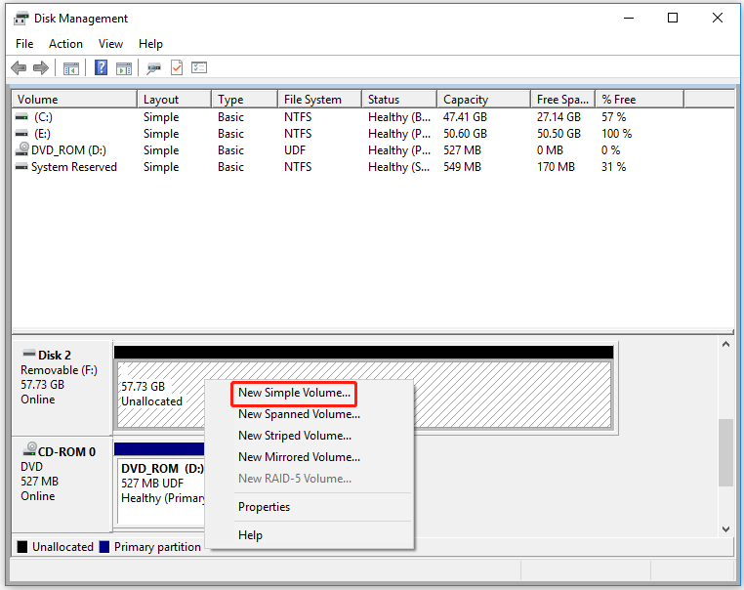Choose New Mirrored Volume entry
The width and height of the screenshot is (744, 590).
(299, 457)
